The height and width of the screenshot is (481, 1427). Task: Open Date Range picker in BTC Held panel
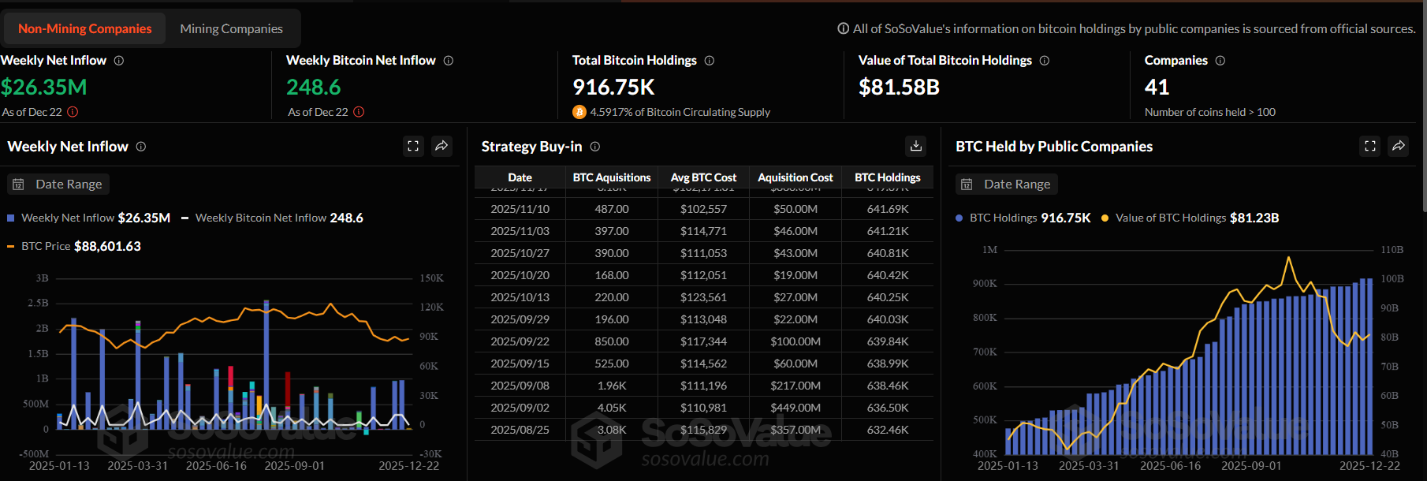click(1007, 184)
